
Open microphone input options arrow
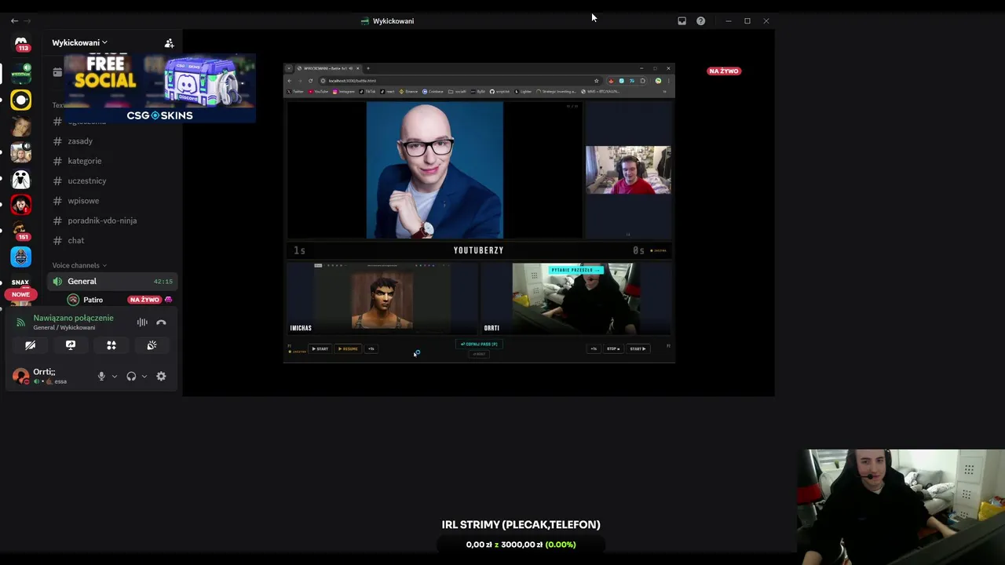click(x=114, y=376)
